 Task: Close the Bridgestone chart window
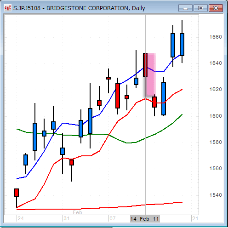[216, 8]
